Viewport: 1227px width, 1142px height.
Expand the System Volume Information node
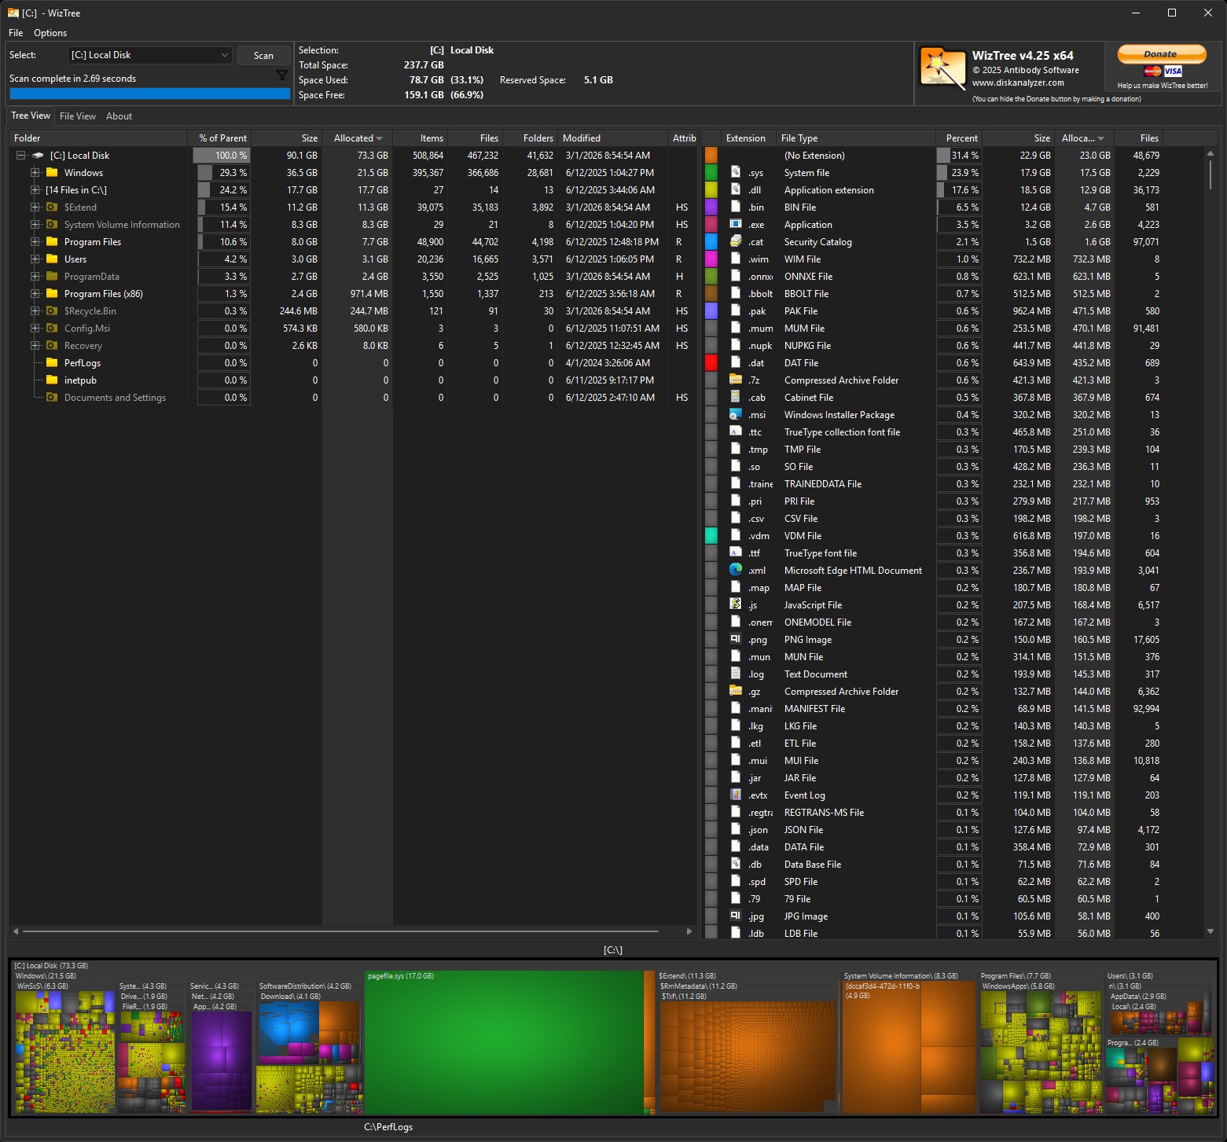tap(35, 225)
